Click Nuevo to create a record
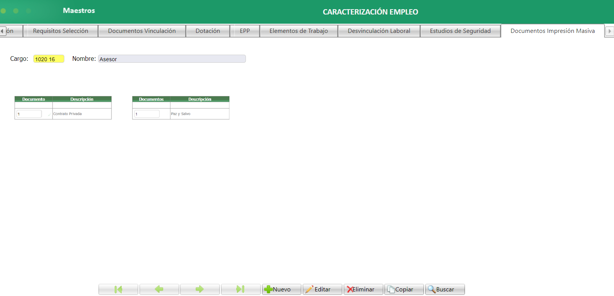The image size is (614, 296). point(282,289)
